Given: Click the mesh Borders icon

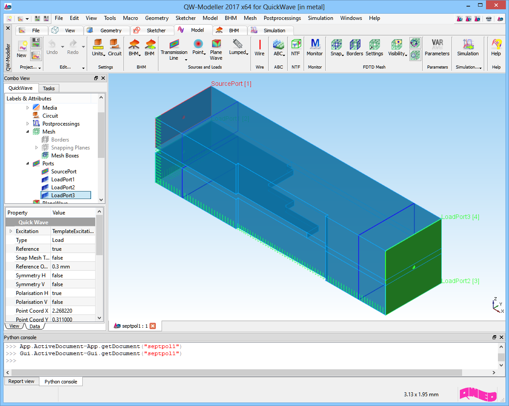Looking at the screenshot, I should (355, 44).
